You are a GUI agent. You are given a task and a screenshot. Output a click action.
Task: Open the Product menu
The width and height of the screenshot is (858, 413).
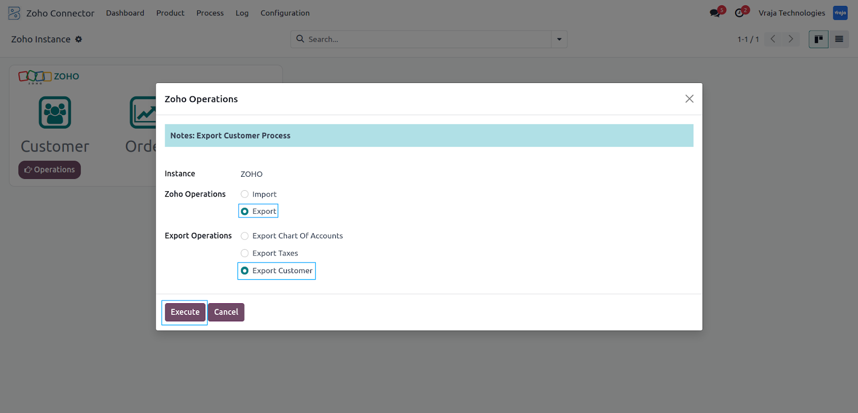click(x=171, y=13)
